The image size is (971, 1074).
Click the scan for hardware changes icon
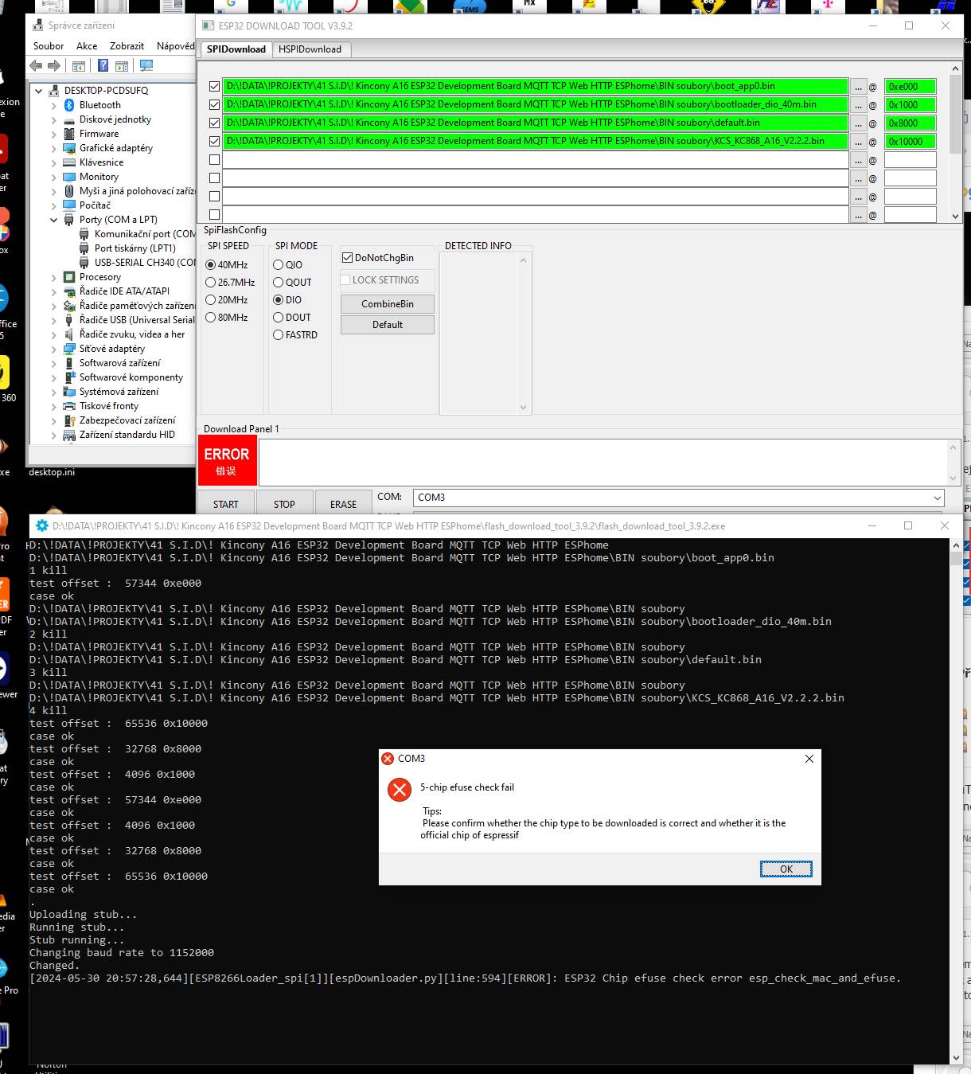146,65
